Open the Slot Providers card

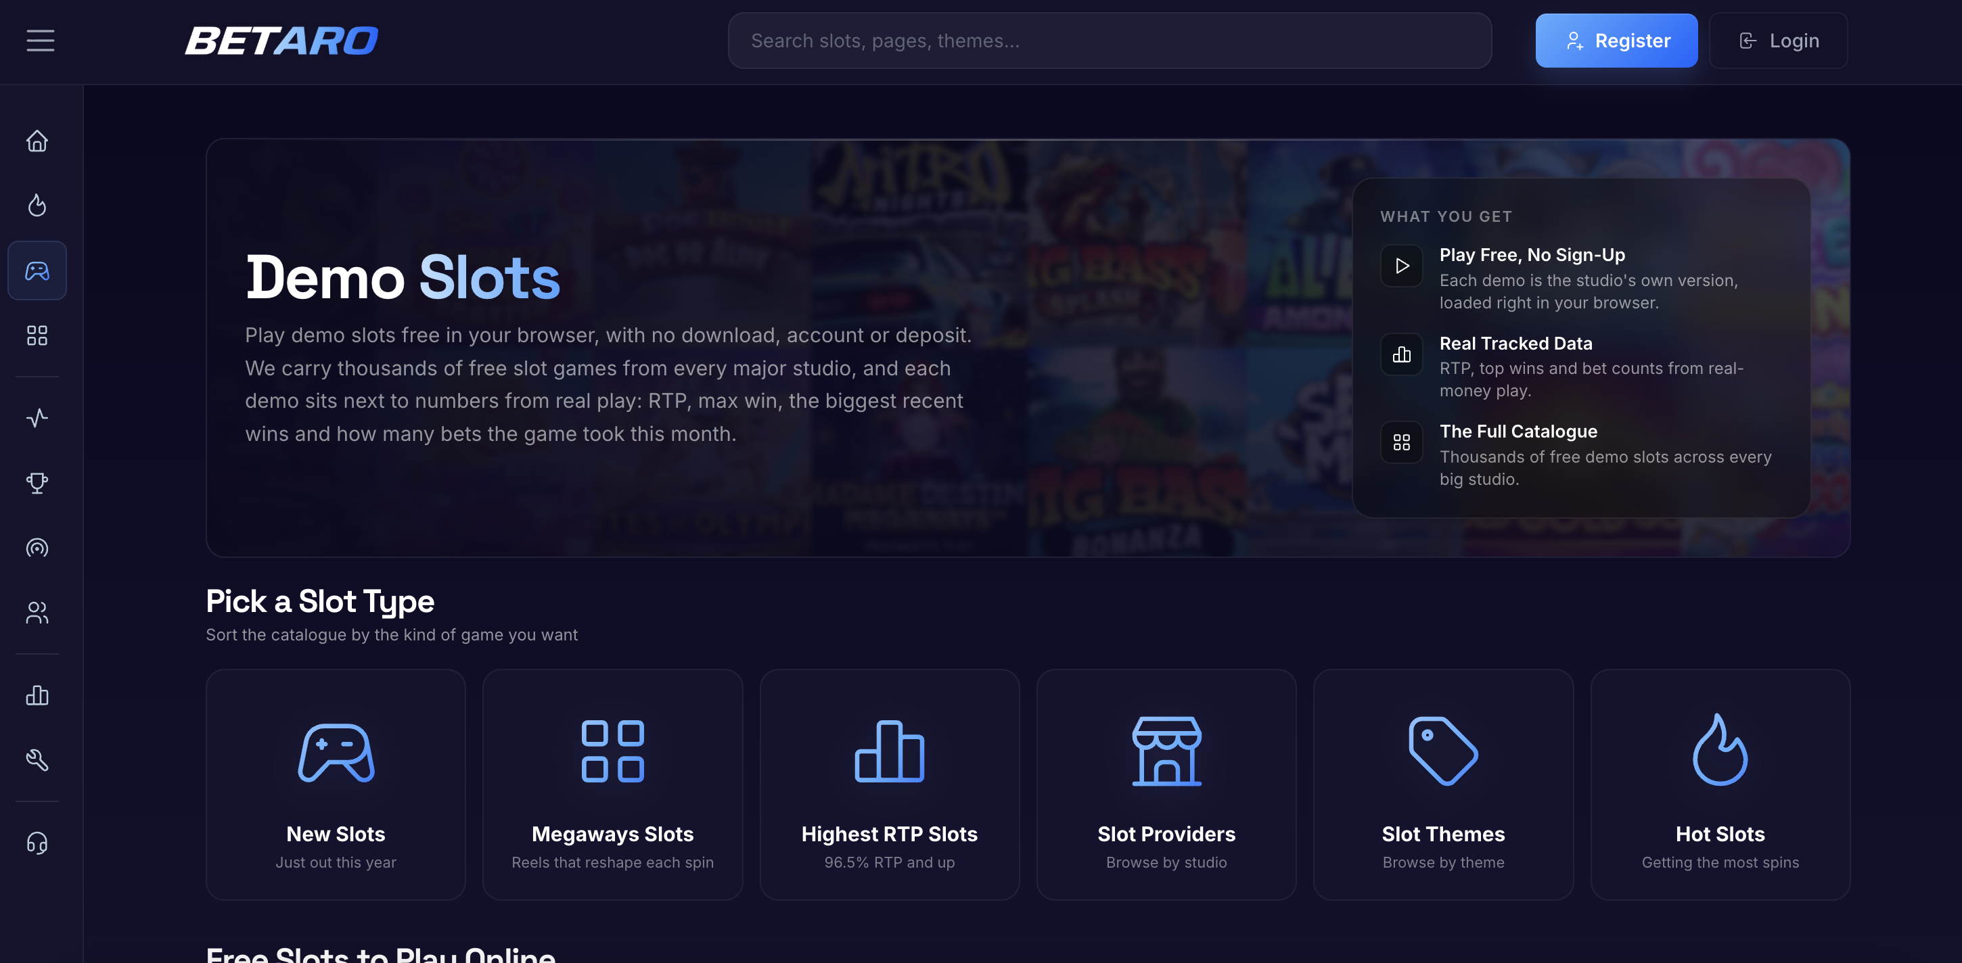(1166, 785)
